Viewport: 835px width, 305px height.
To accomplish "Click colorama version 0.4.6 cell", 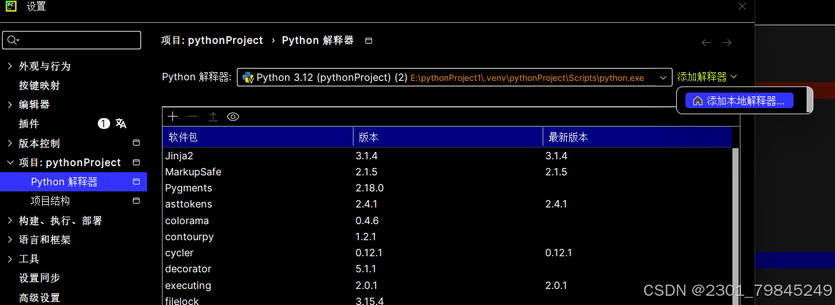I will pyautogui.click(x=367, y=220).
